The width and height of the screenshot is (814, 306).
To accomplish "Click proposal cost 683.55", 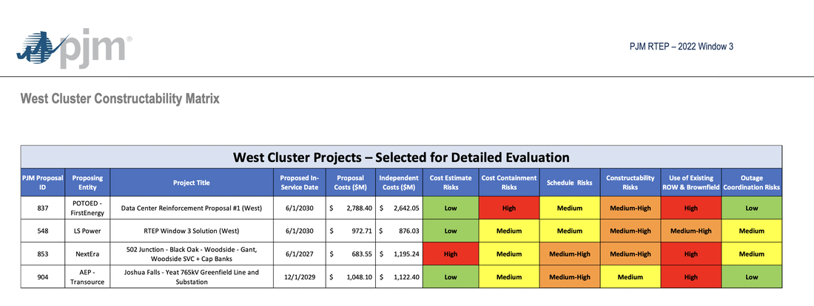I will (x=351, y=254).
